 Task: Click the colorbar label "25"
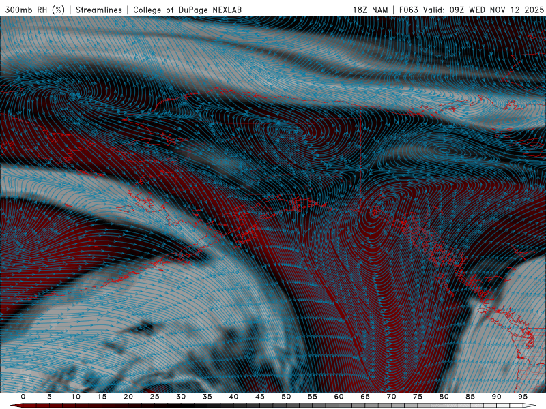point(155,397)
